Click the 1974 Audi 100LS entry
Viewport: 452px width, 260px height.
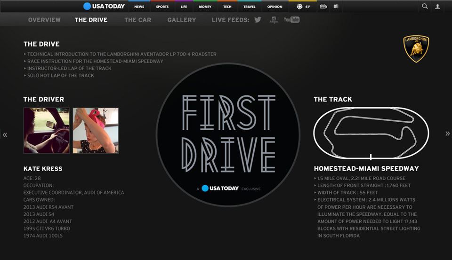click(43, 236)
